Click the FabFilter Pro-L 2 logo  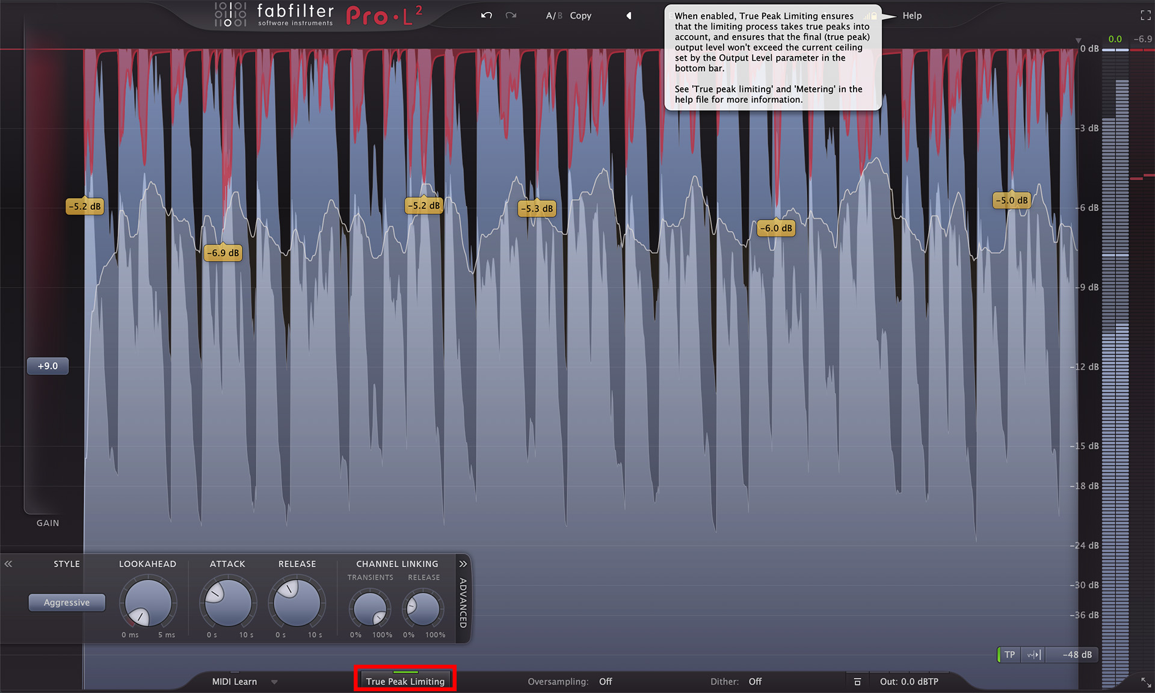point(319,16)
